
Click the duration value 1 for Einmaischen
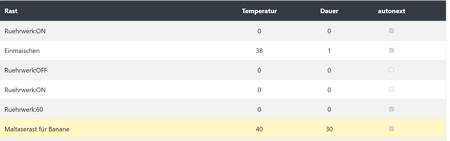pos(329,51)
